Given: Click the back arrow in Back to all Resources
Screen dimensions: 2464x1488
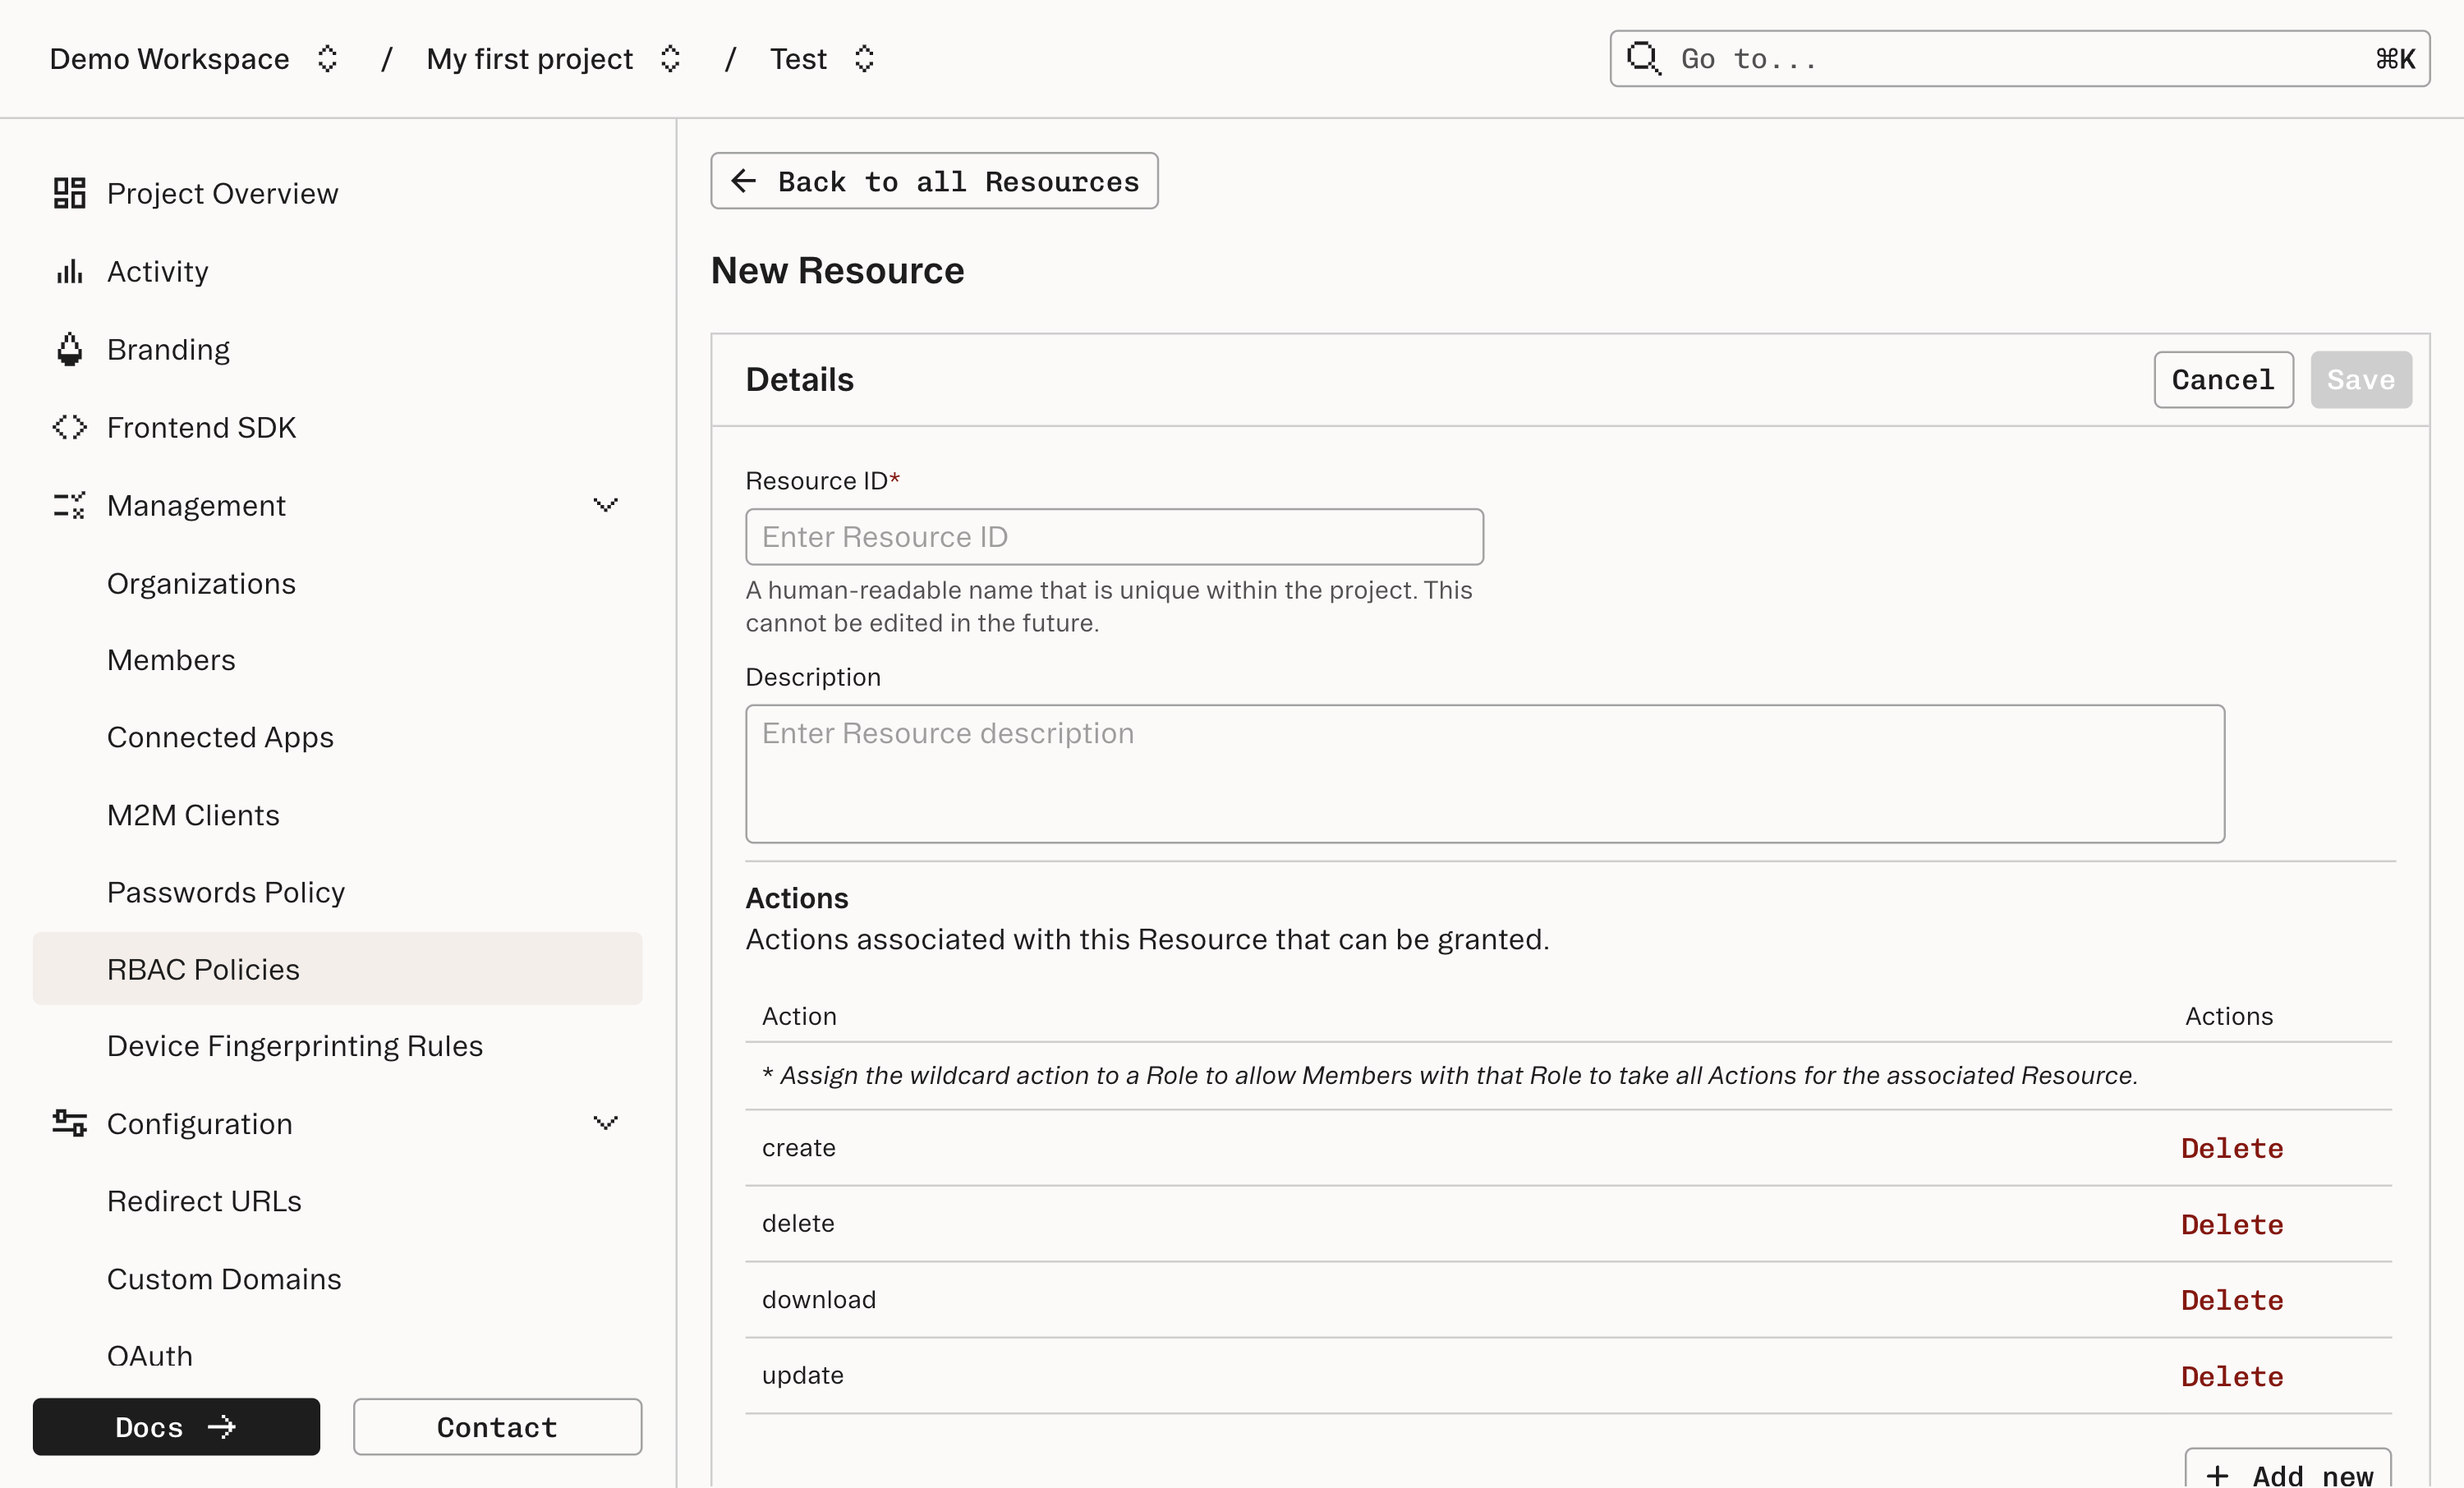Looking at the screenshot, I should pos(743,181).
